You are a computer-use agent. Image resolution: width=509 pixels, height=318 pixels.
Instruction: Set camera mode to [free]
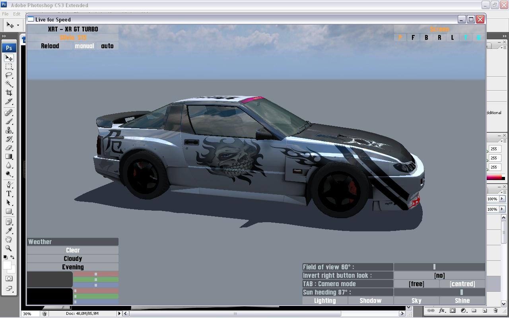(416, 284)
